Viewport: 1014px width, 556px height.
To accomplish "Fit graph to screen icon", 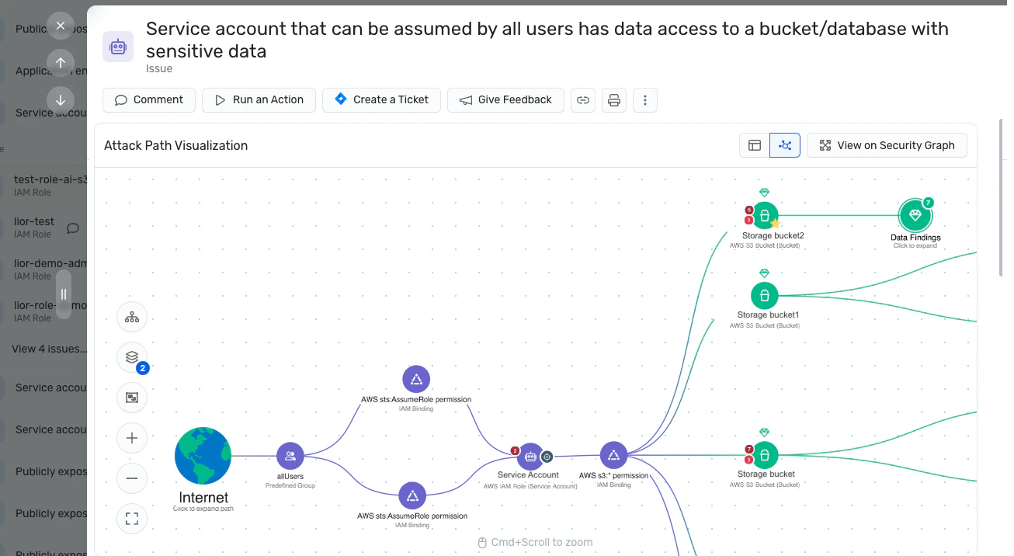I will pos(132,519).
